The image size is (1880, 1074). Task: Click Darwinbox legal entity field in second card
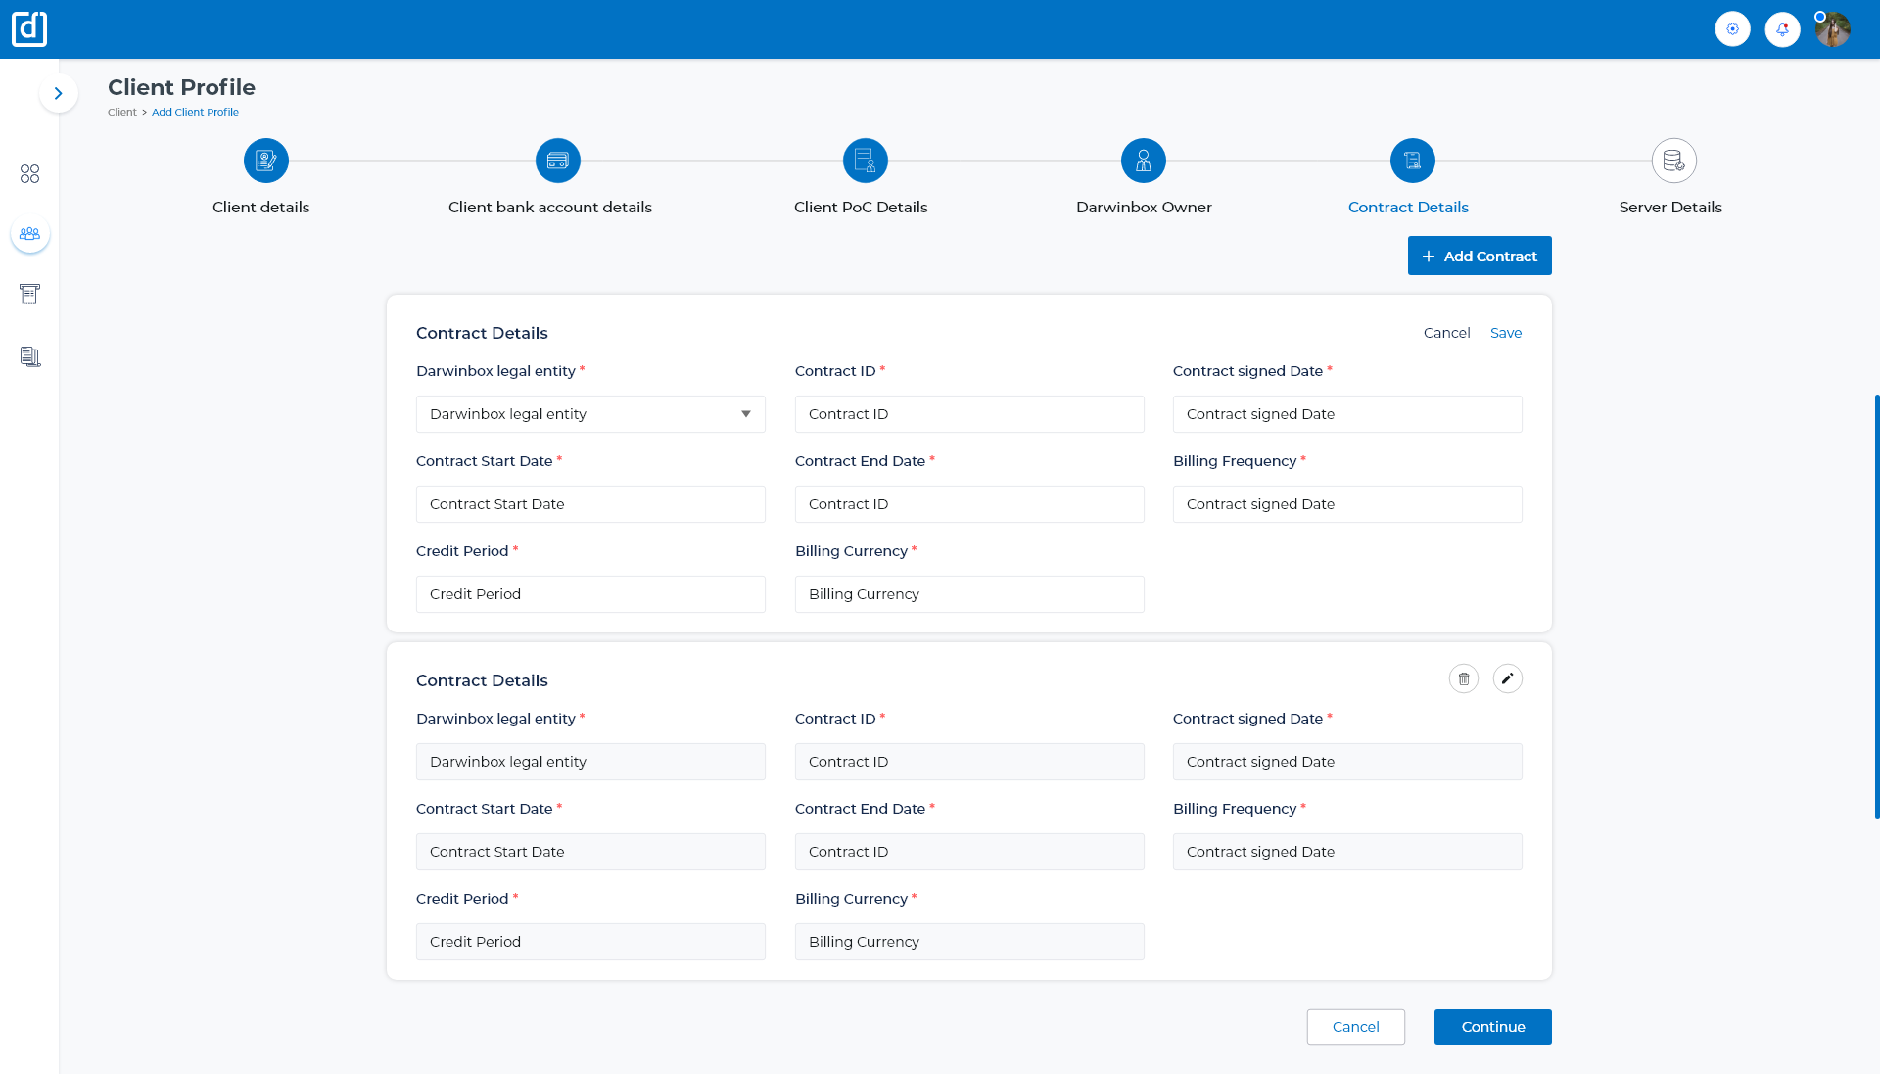(x=590, y=762)
